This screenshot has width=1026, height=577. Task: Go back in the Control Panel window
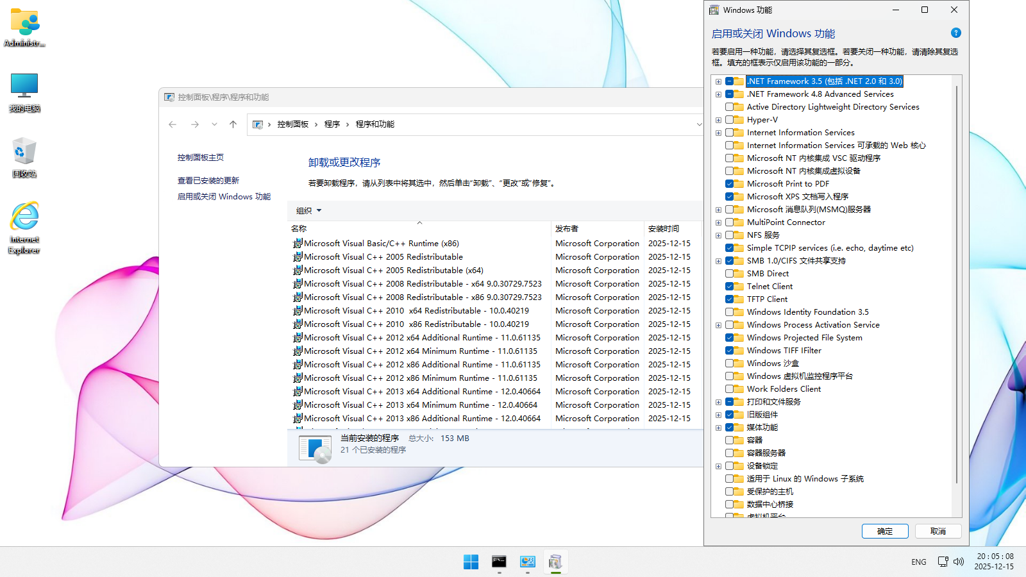tap(172, 124)
